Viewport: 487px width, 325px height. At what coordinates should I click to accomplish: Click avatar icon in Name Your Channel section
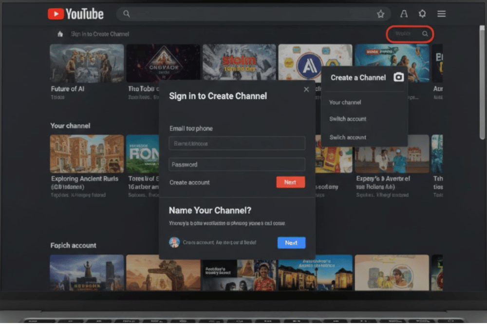[x=174, y=242]
